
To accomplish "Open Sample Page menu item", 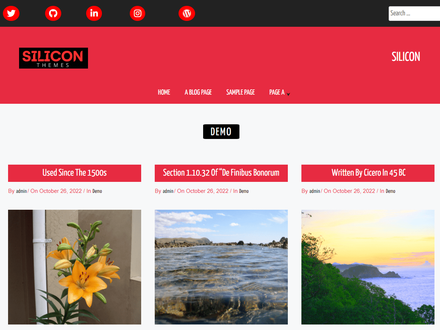I will tap(241, 92).
